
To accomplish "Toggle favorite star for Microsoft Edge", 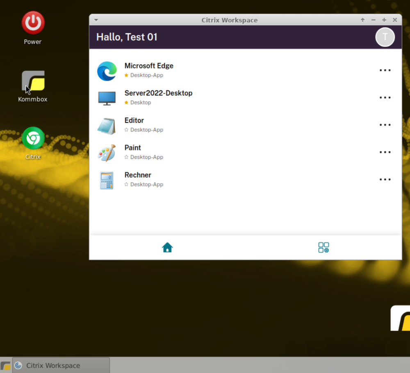I will 126,75.
